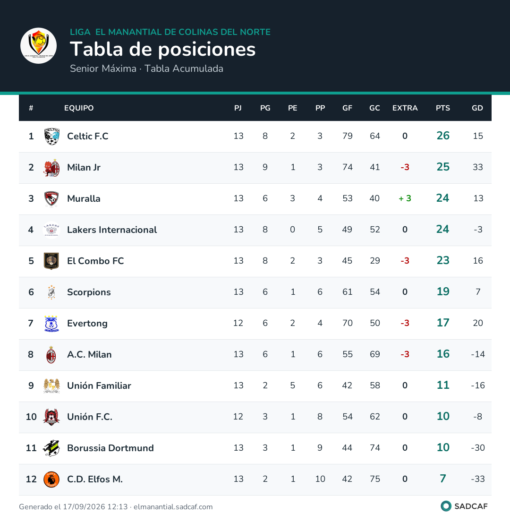510x531 pixels.
Task: Select the El Combo FC crest
Action: coord(51,261)
